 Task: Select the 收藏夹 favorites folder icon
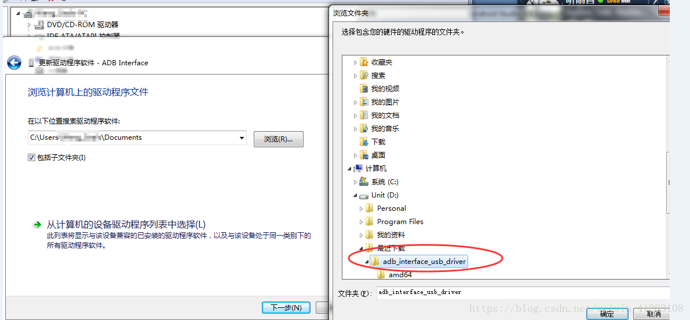click(363, 62)
